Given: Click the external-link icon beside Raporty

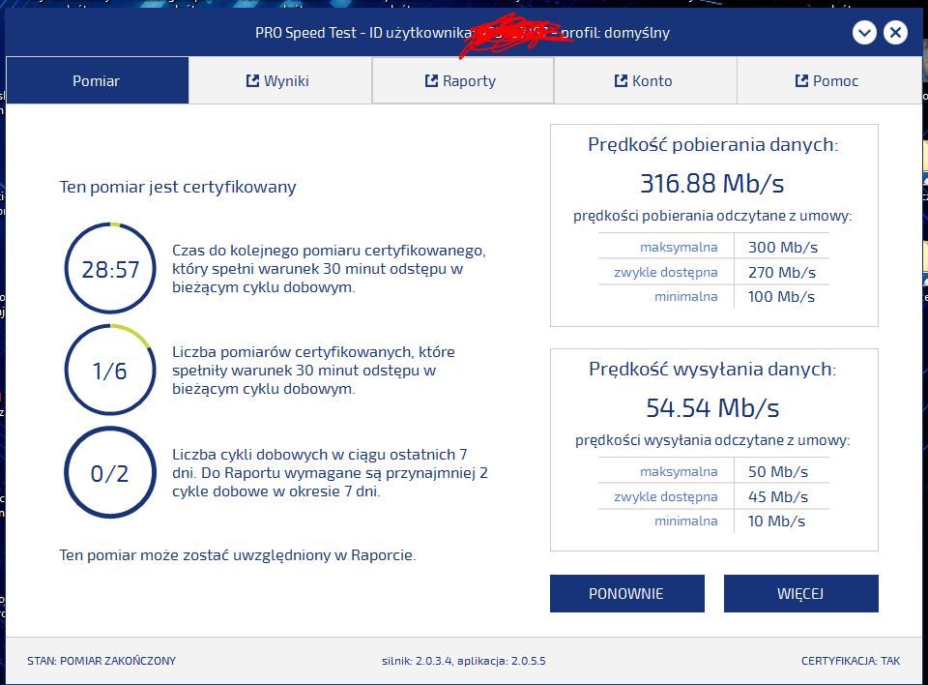Looking at the screenshot, I should tap(431, 81).
